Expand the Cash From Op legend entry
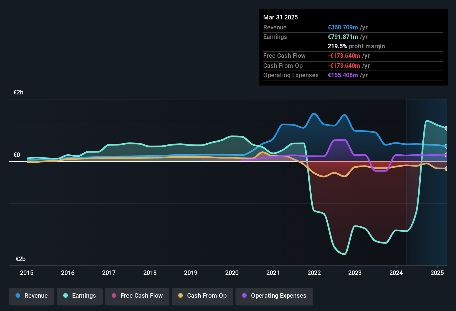 (202, 296)
